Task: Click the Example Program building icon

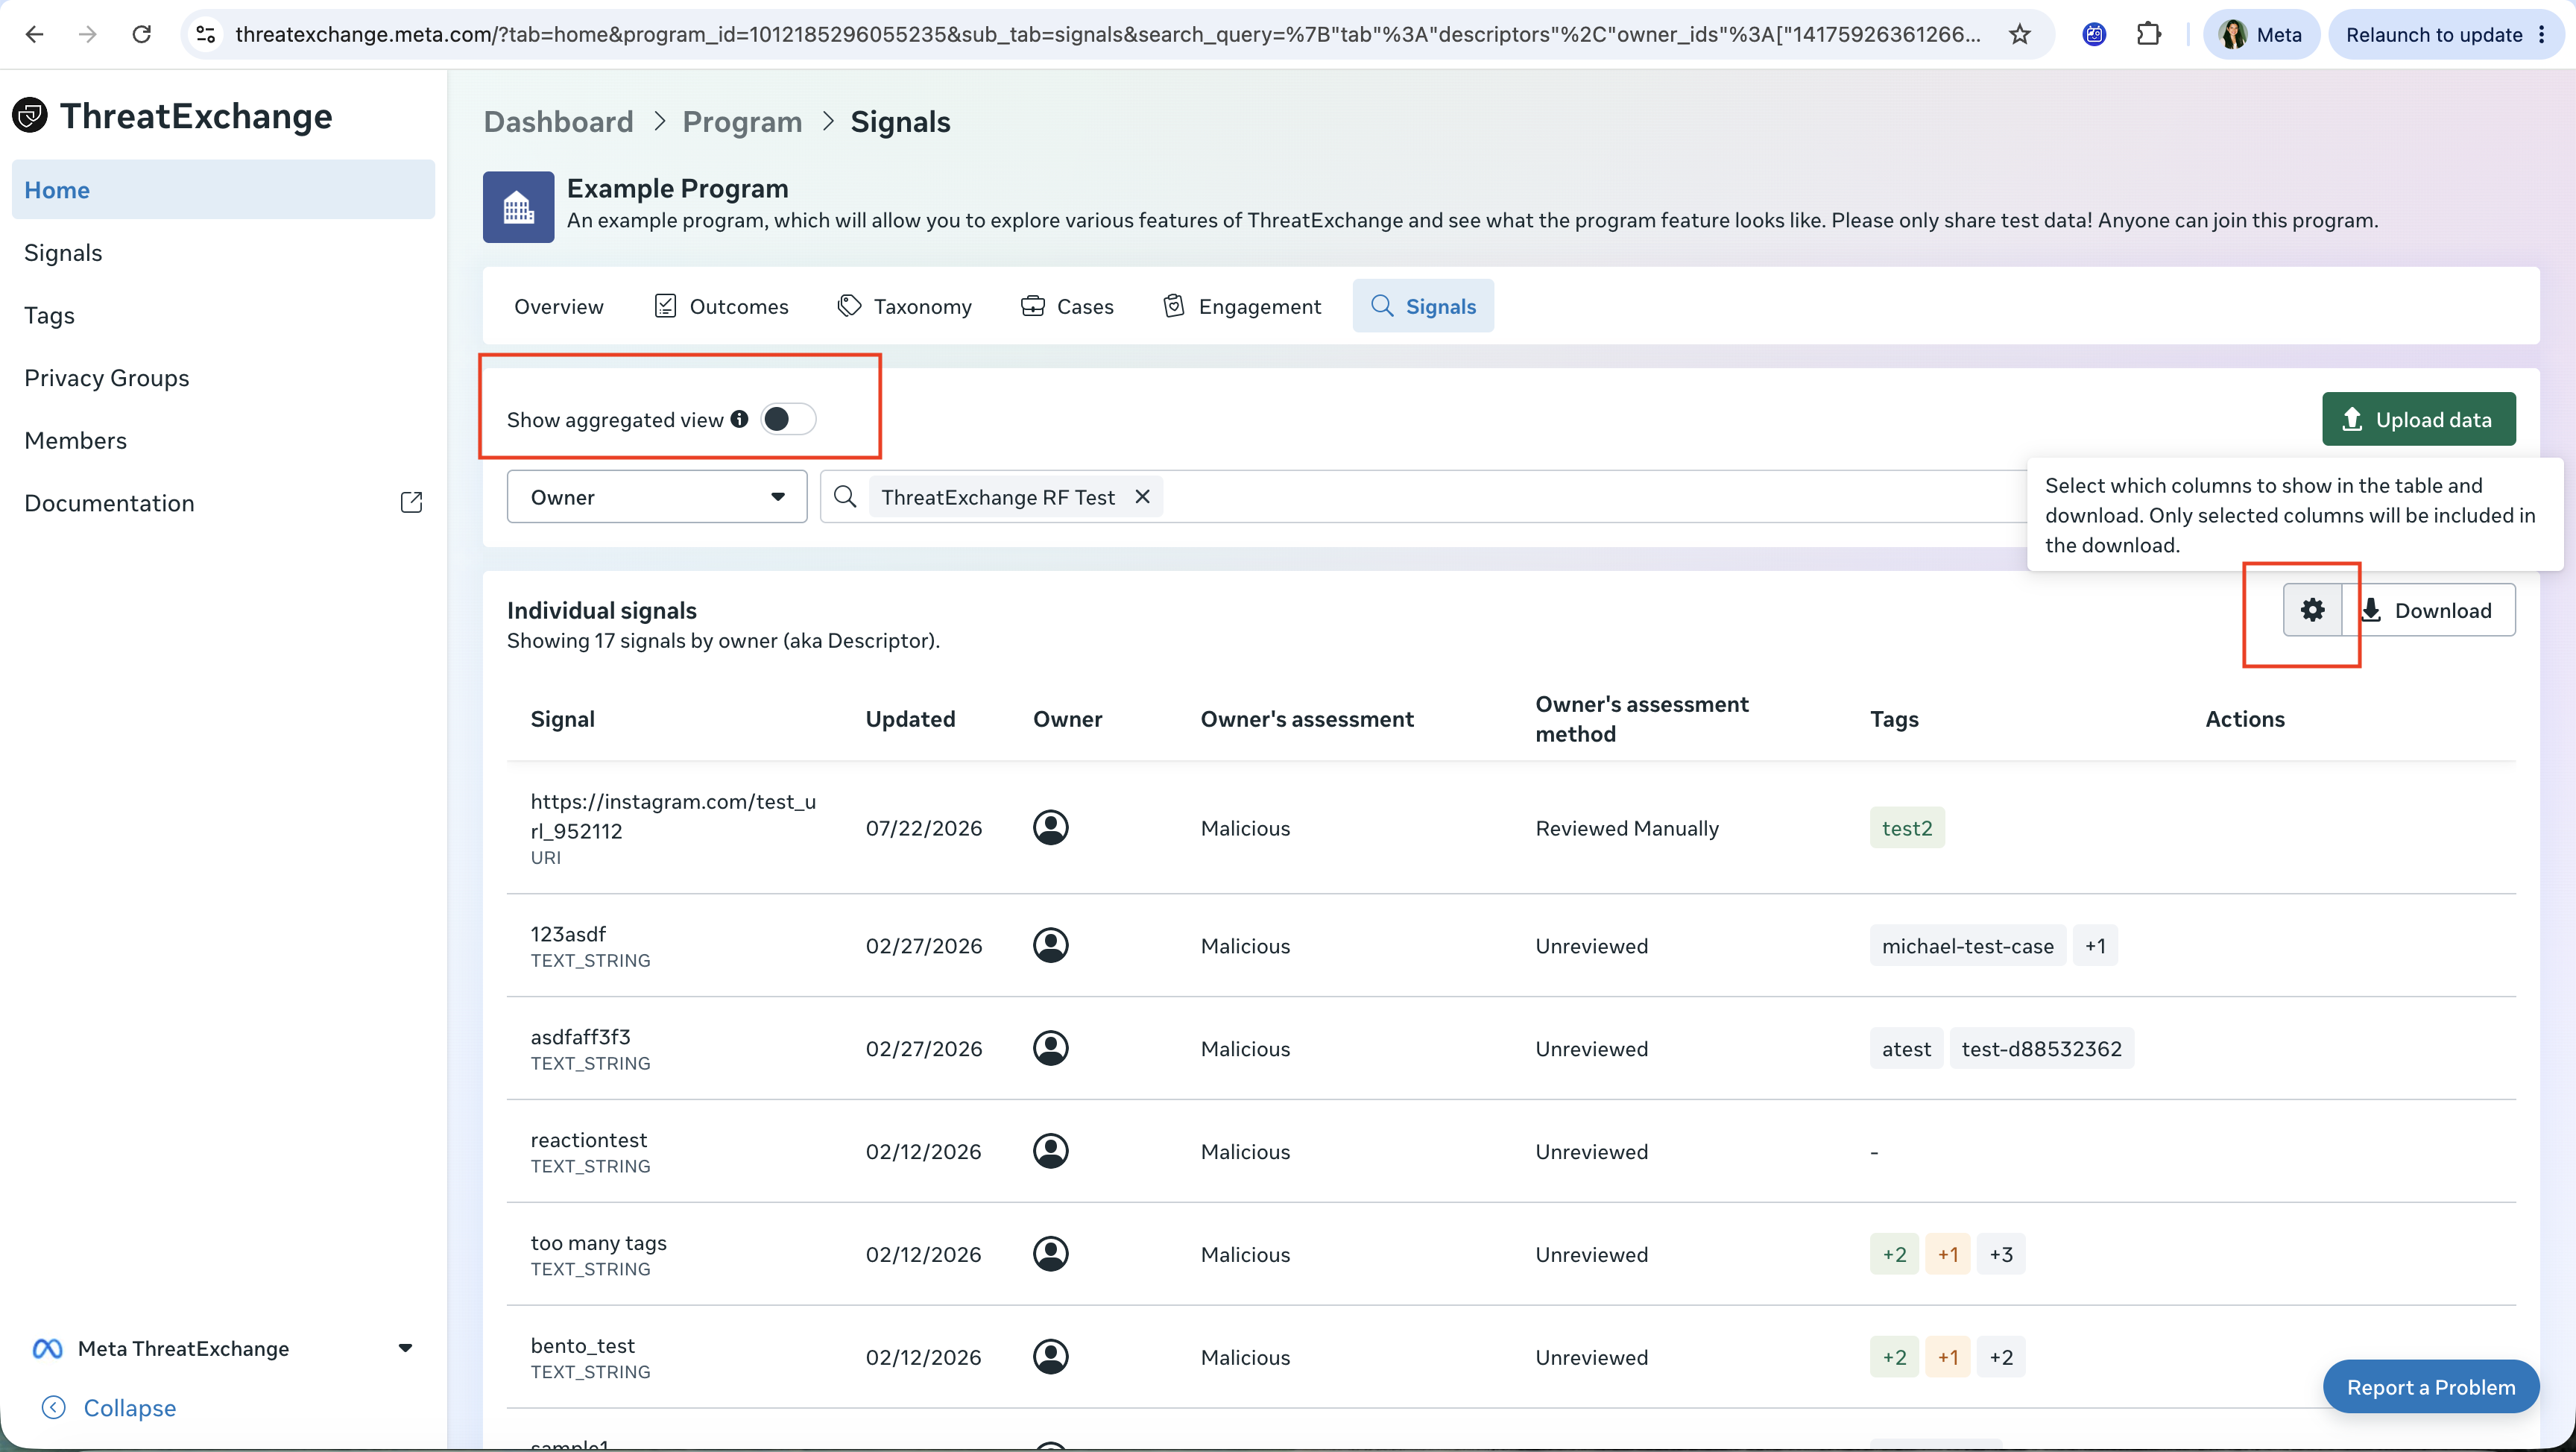Action: pos(518,207)
